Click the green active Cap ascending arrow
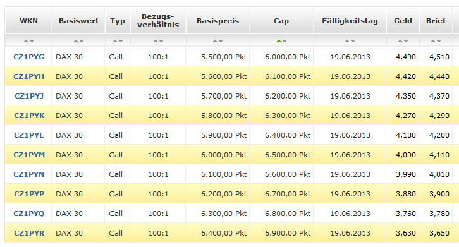The width and height of the screenshot is (459, 247). (279, 41)
